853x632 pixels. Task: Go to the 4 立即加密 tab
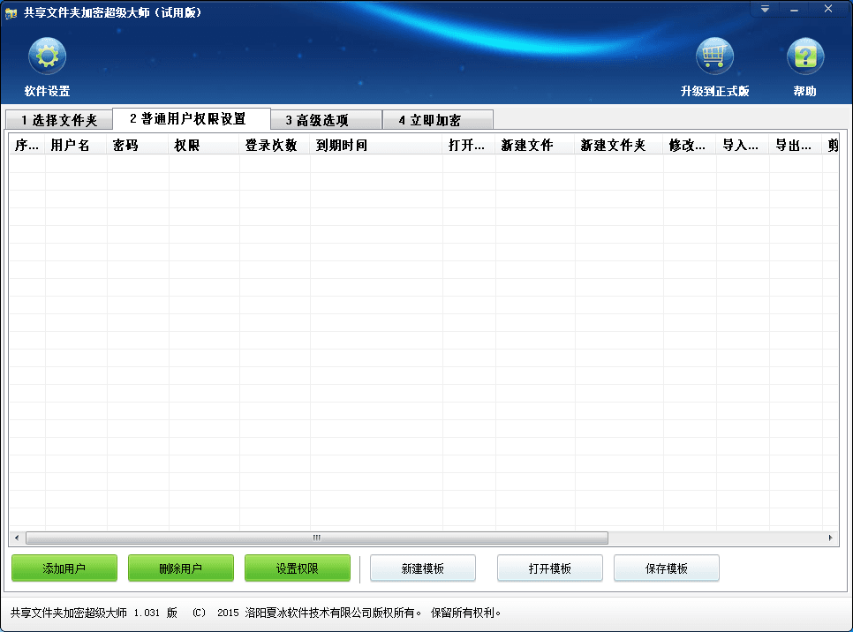438,120
